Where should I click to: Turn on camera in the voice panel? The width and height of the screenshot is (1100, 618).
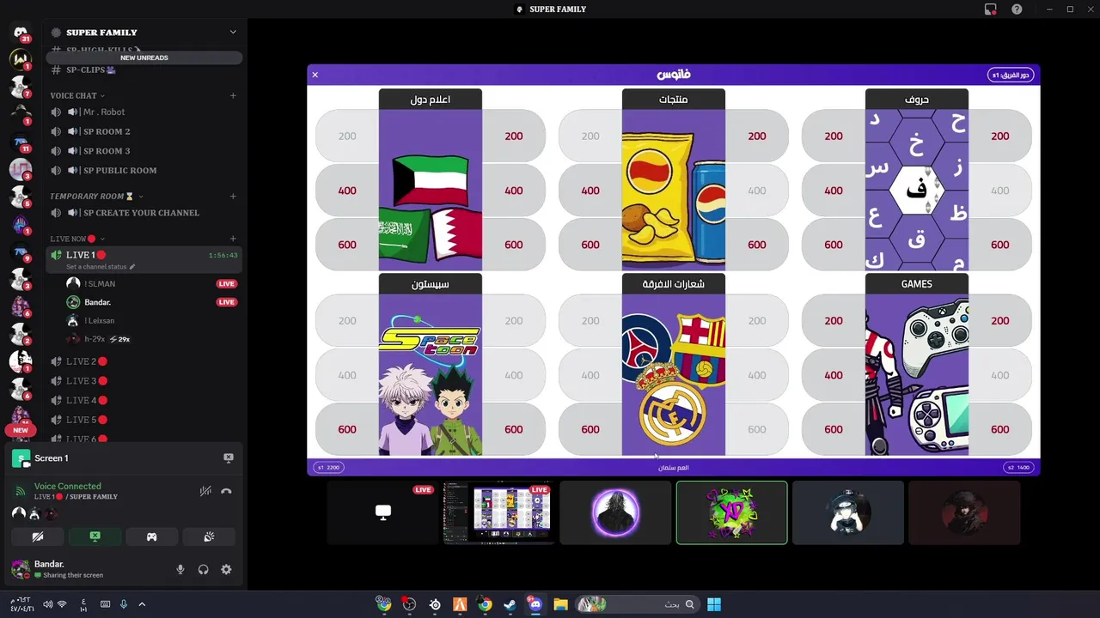[38, 536]
